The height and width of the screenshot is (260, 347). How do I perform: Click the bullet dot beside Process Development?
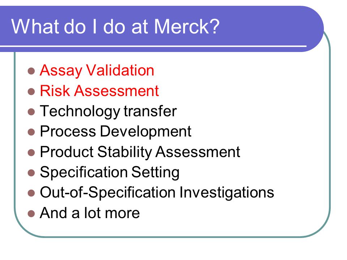coord(31,132)
